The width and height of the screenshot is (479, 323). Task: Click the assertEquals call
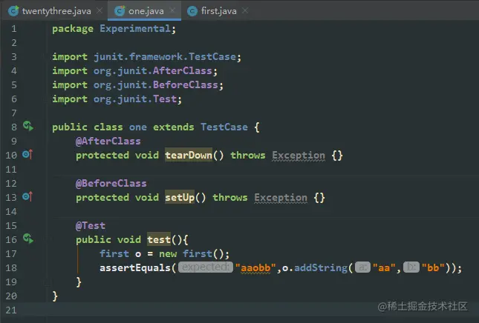pos(134,267)
